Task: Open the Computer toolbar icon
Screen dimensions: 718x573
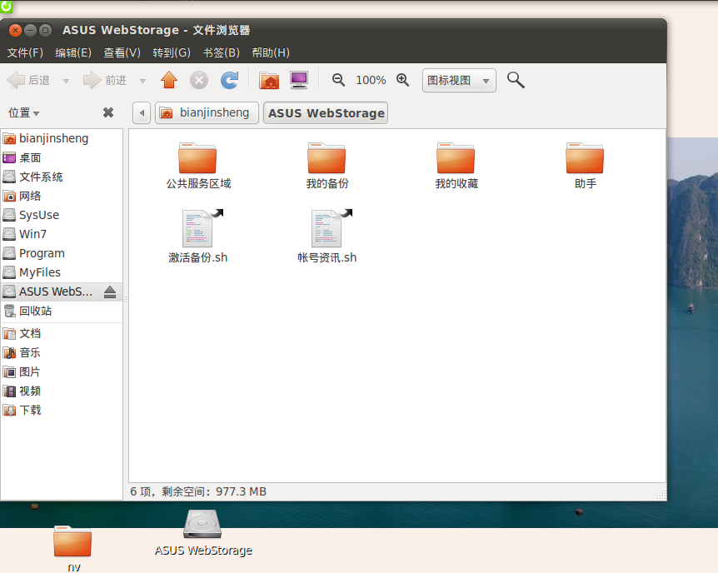Action: click(299, 80)
